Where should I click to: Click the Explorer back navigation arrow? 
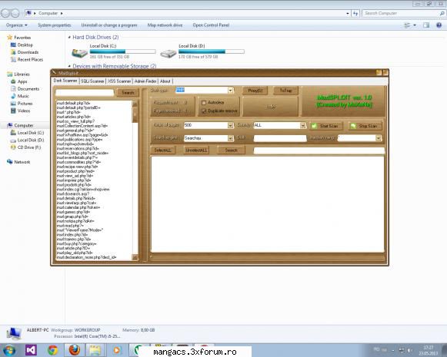click(x=5, y=13)
